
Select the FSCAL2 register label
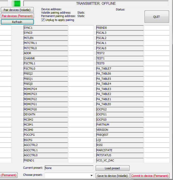coord(120,38)
